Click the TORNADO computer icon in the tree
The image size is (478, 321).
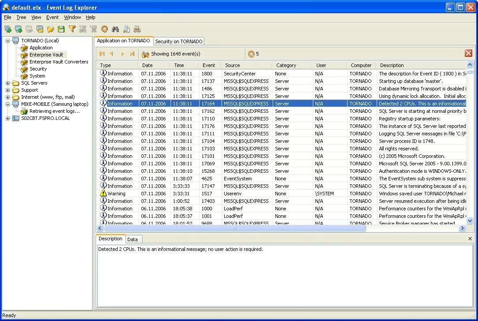(x=15, y=41)
